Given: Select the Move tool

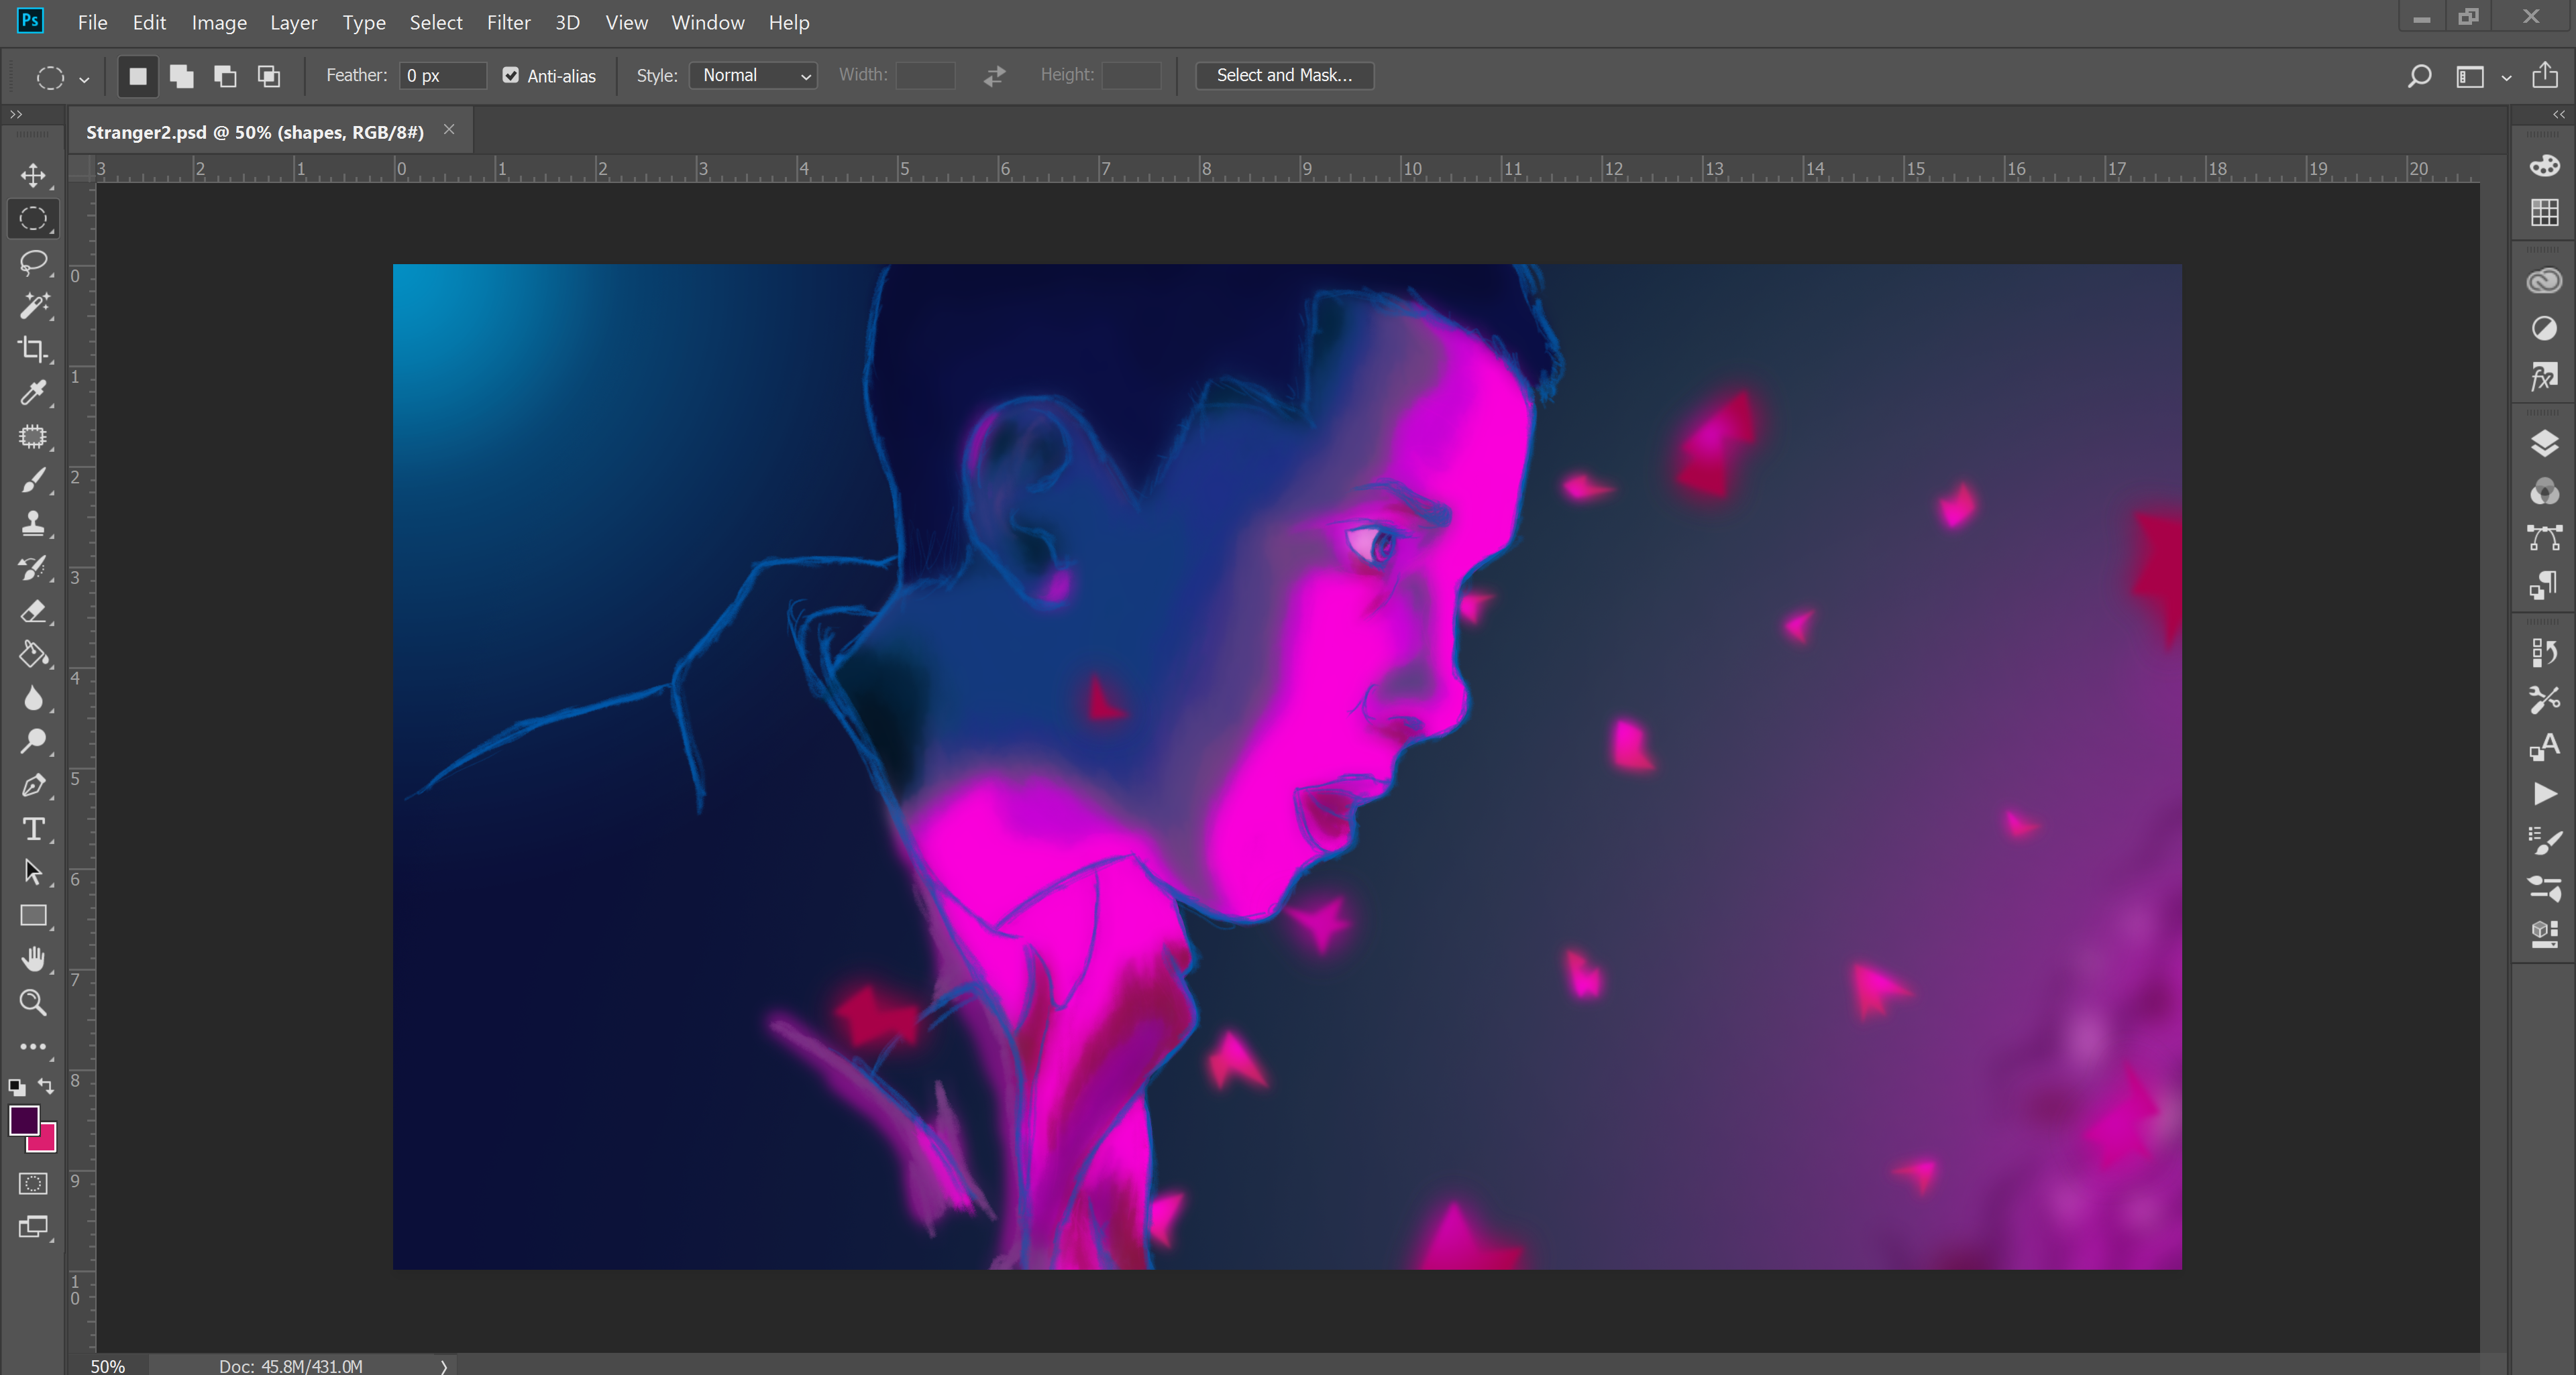Looking at the screenshot, I should (33, 175).
